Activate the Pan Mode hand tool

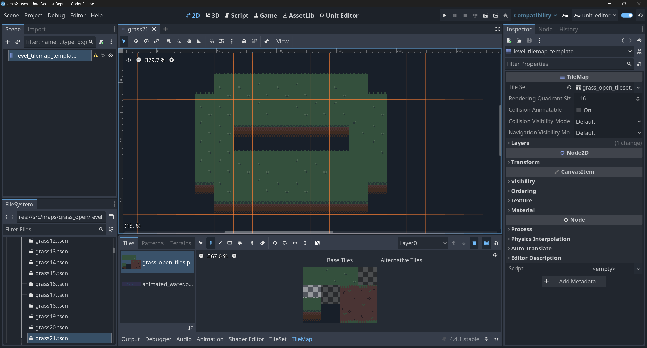tap(189, 41)
